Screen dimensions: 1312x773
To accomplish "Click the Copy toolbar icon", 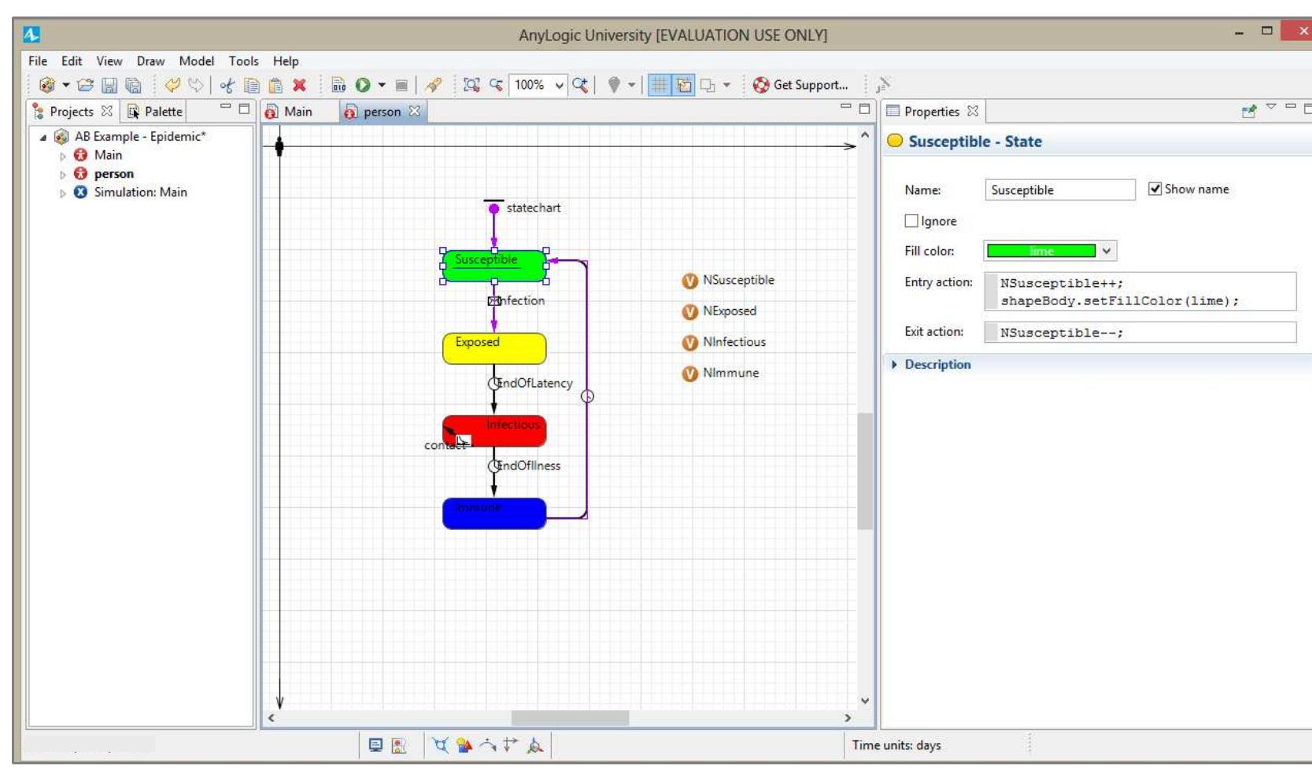I will point(252,85).
